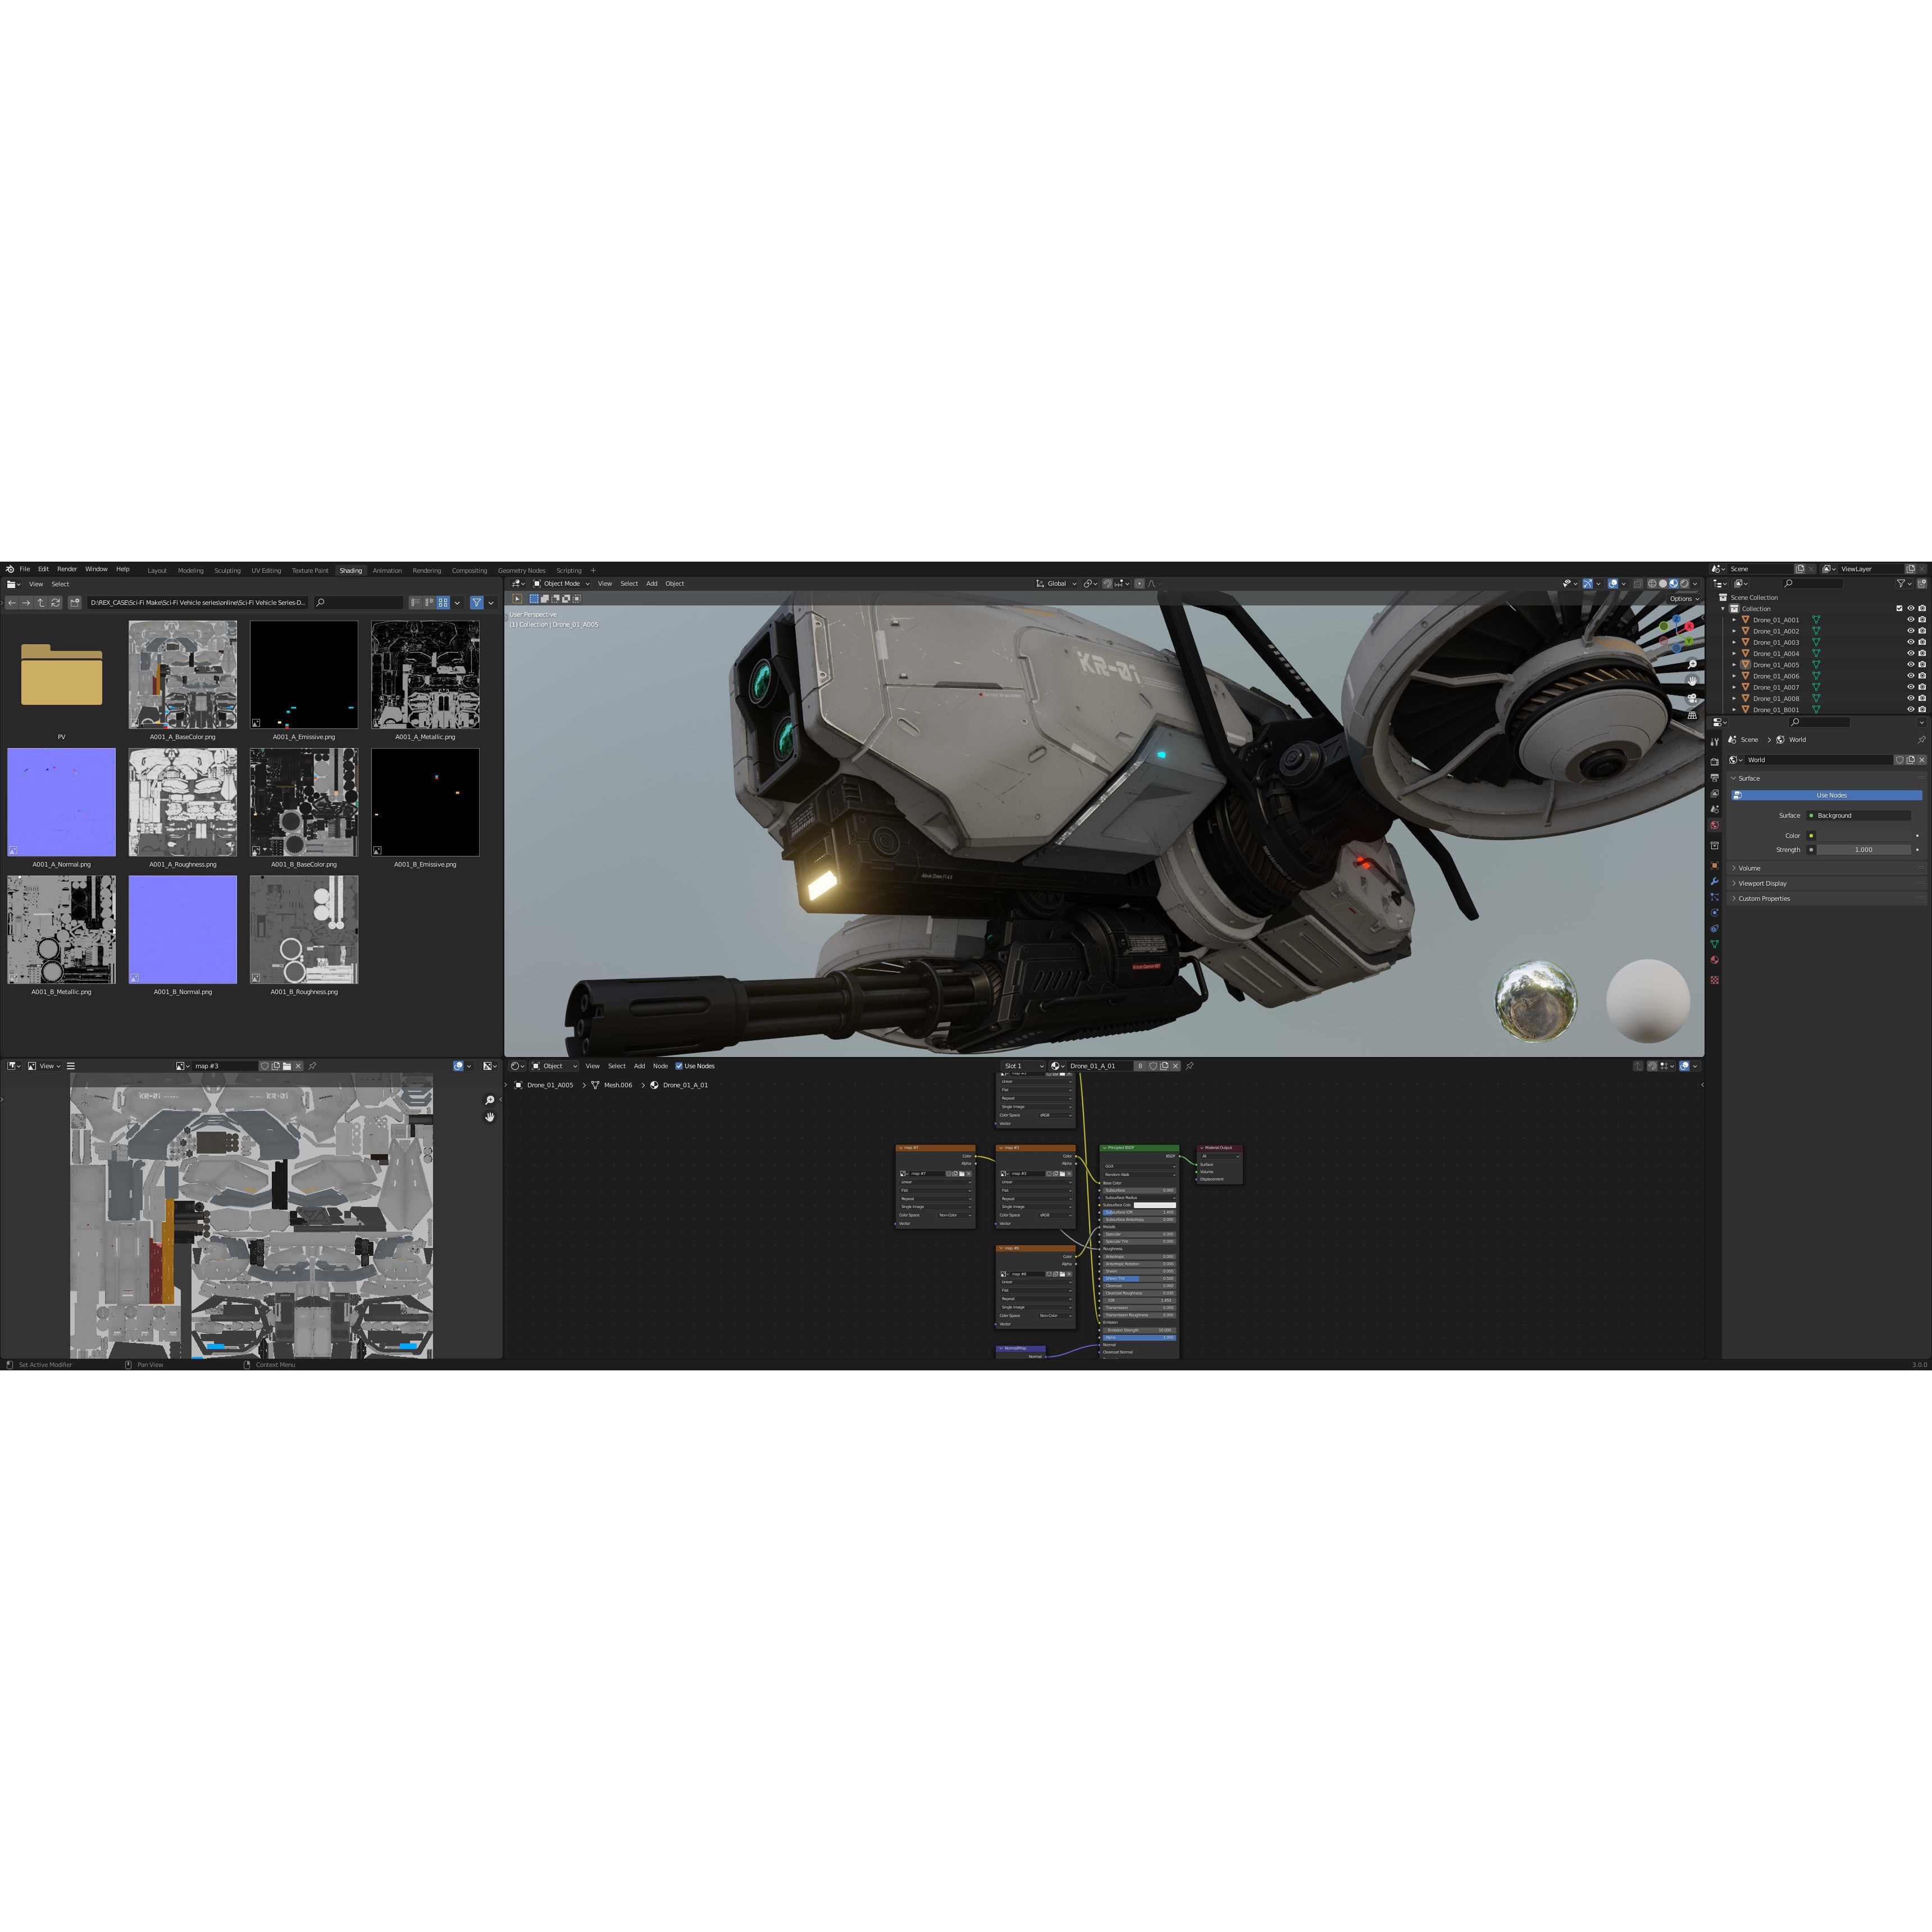Click the Use Nodes button in World
Viewport: 1932px width, 1932px height.
tap(1827, 796)
